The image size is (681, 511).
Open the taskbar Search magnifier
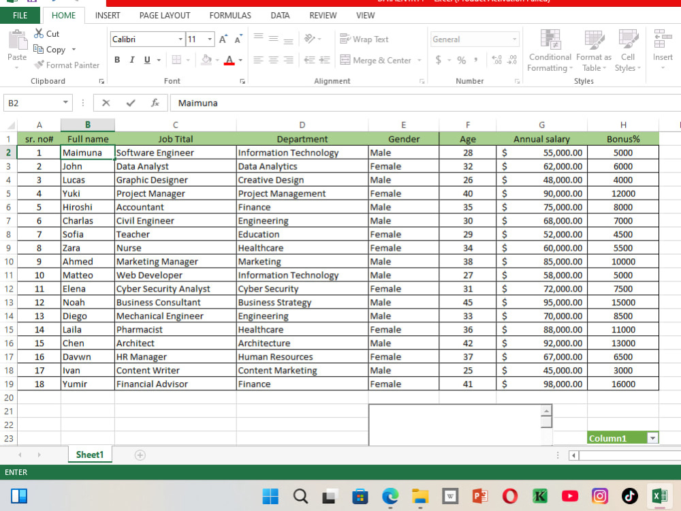300,496
